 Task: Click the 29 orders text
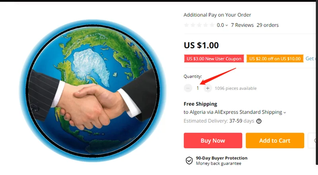point(268,25)
